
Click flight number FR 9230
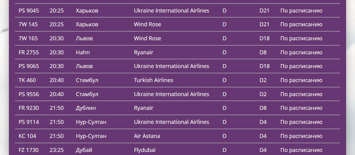click(29, 108)
